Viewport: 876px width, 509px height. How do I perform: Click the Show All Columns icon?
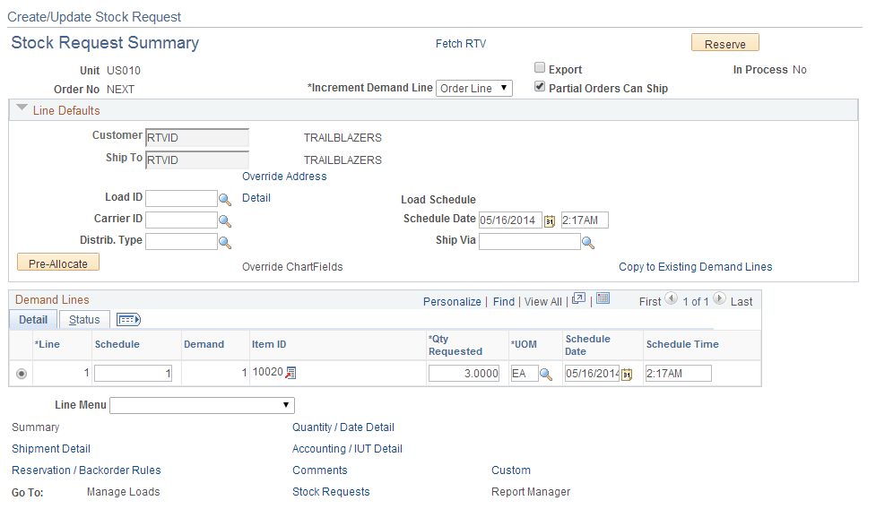(128, 320)
